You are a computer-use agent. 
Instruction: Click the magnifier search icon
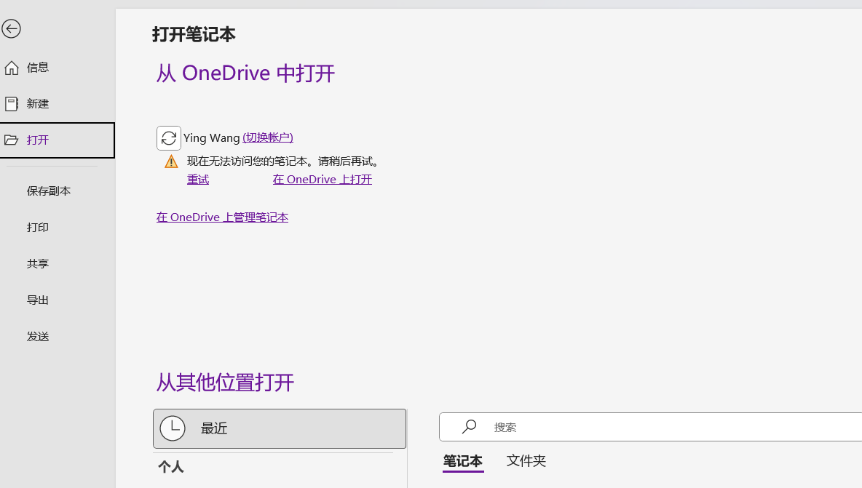point(469,426)
